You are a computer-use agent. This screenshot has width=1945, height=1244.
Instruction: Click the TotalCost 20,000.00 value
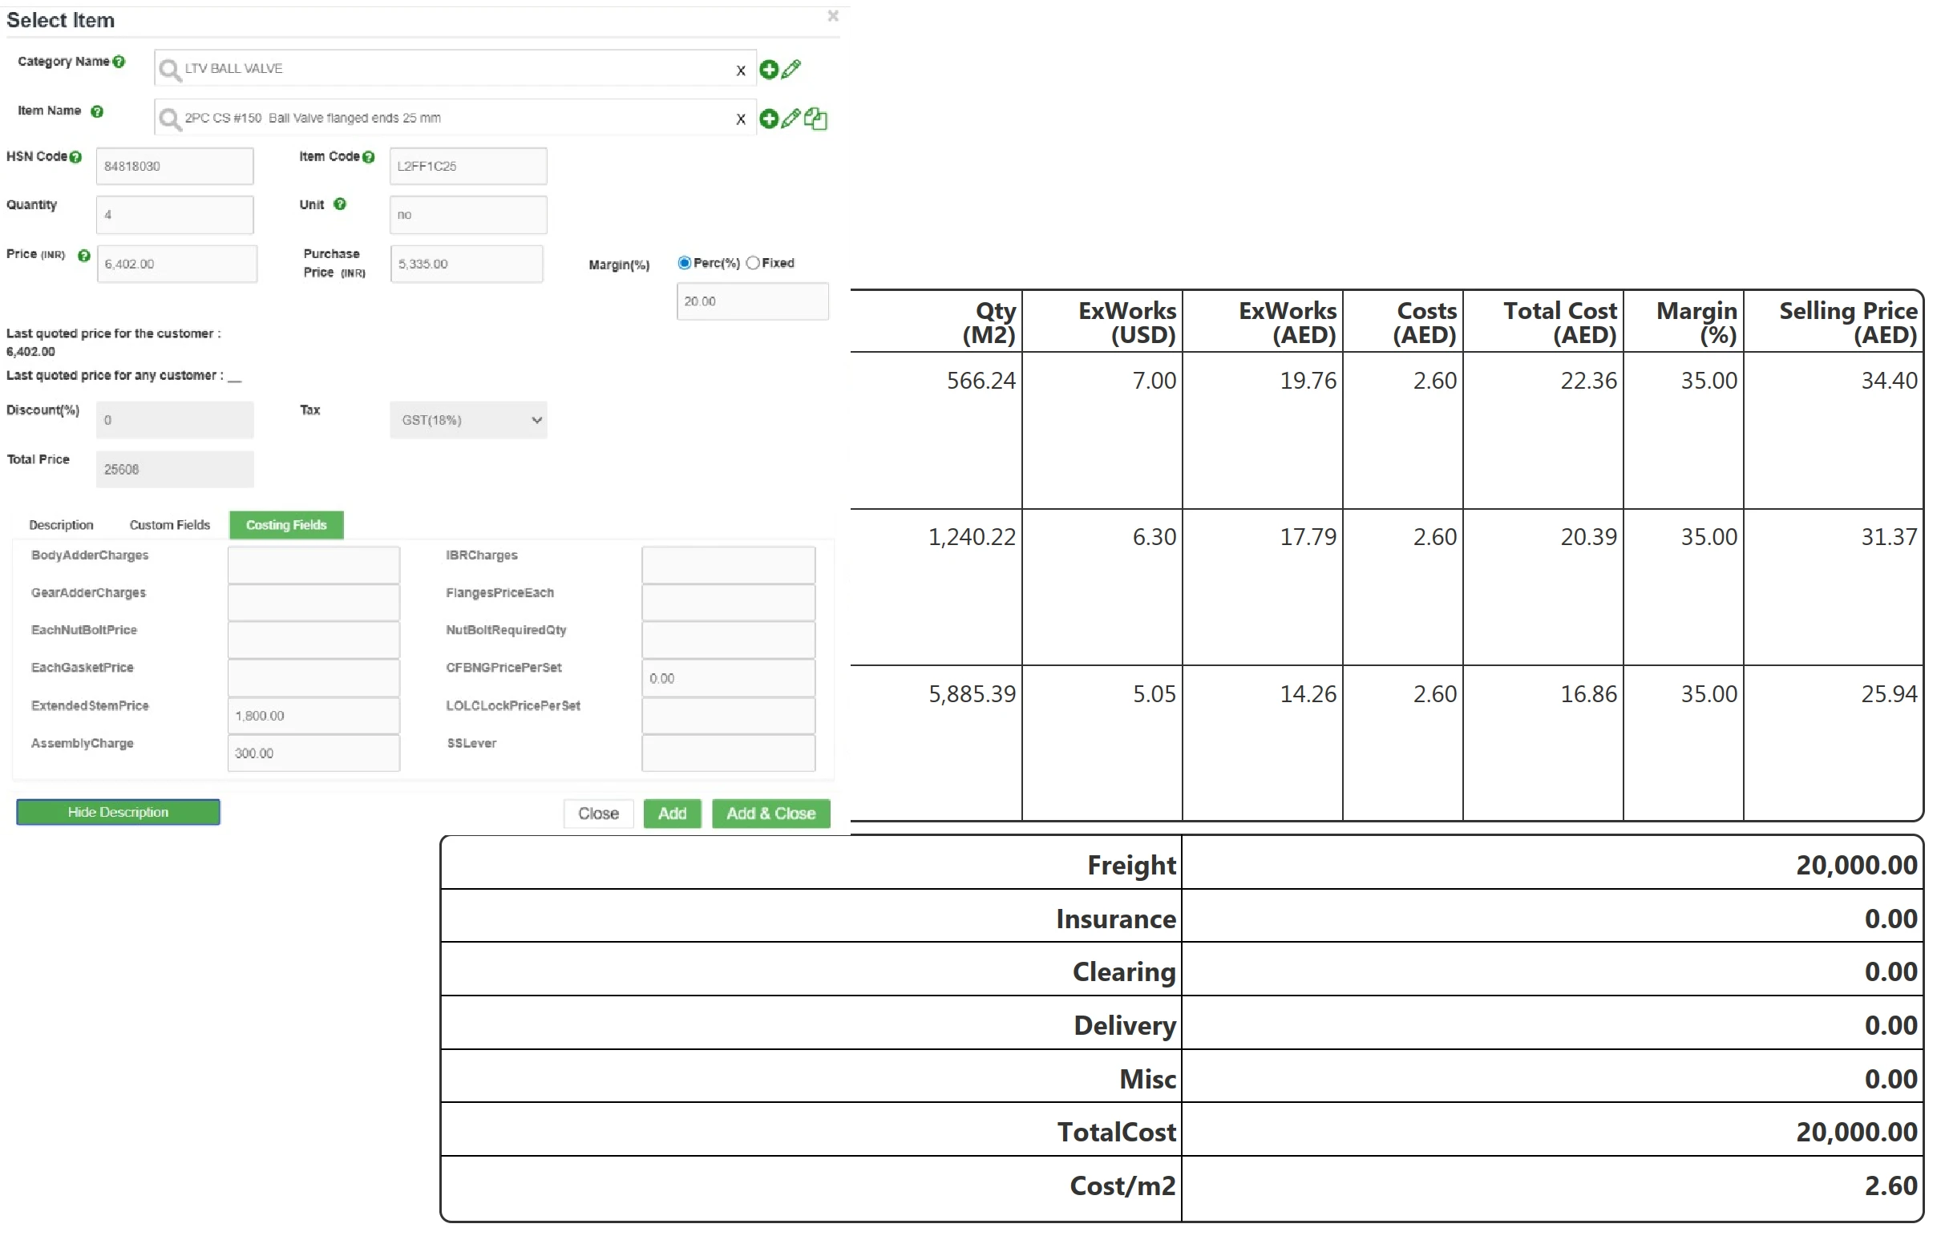pos(1857,1132)
